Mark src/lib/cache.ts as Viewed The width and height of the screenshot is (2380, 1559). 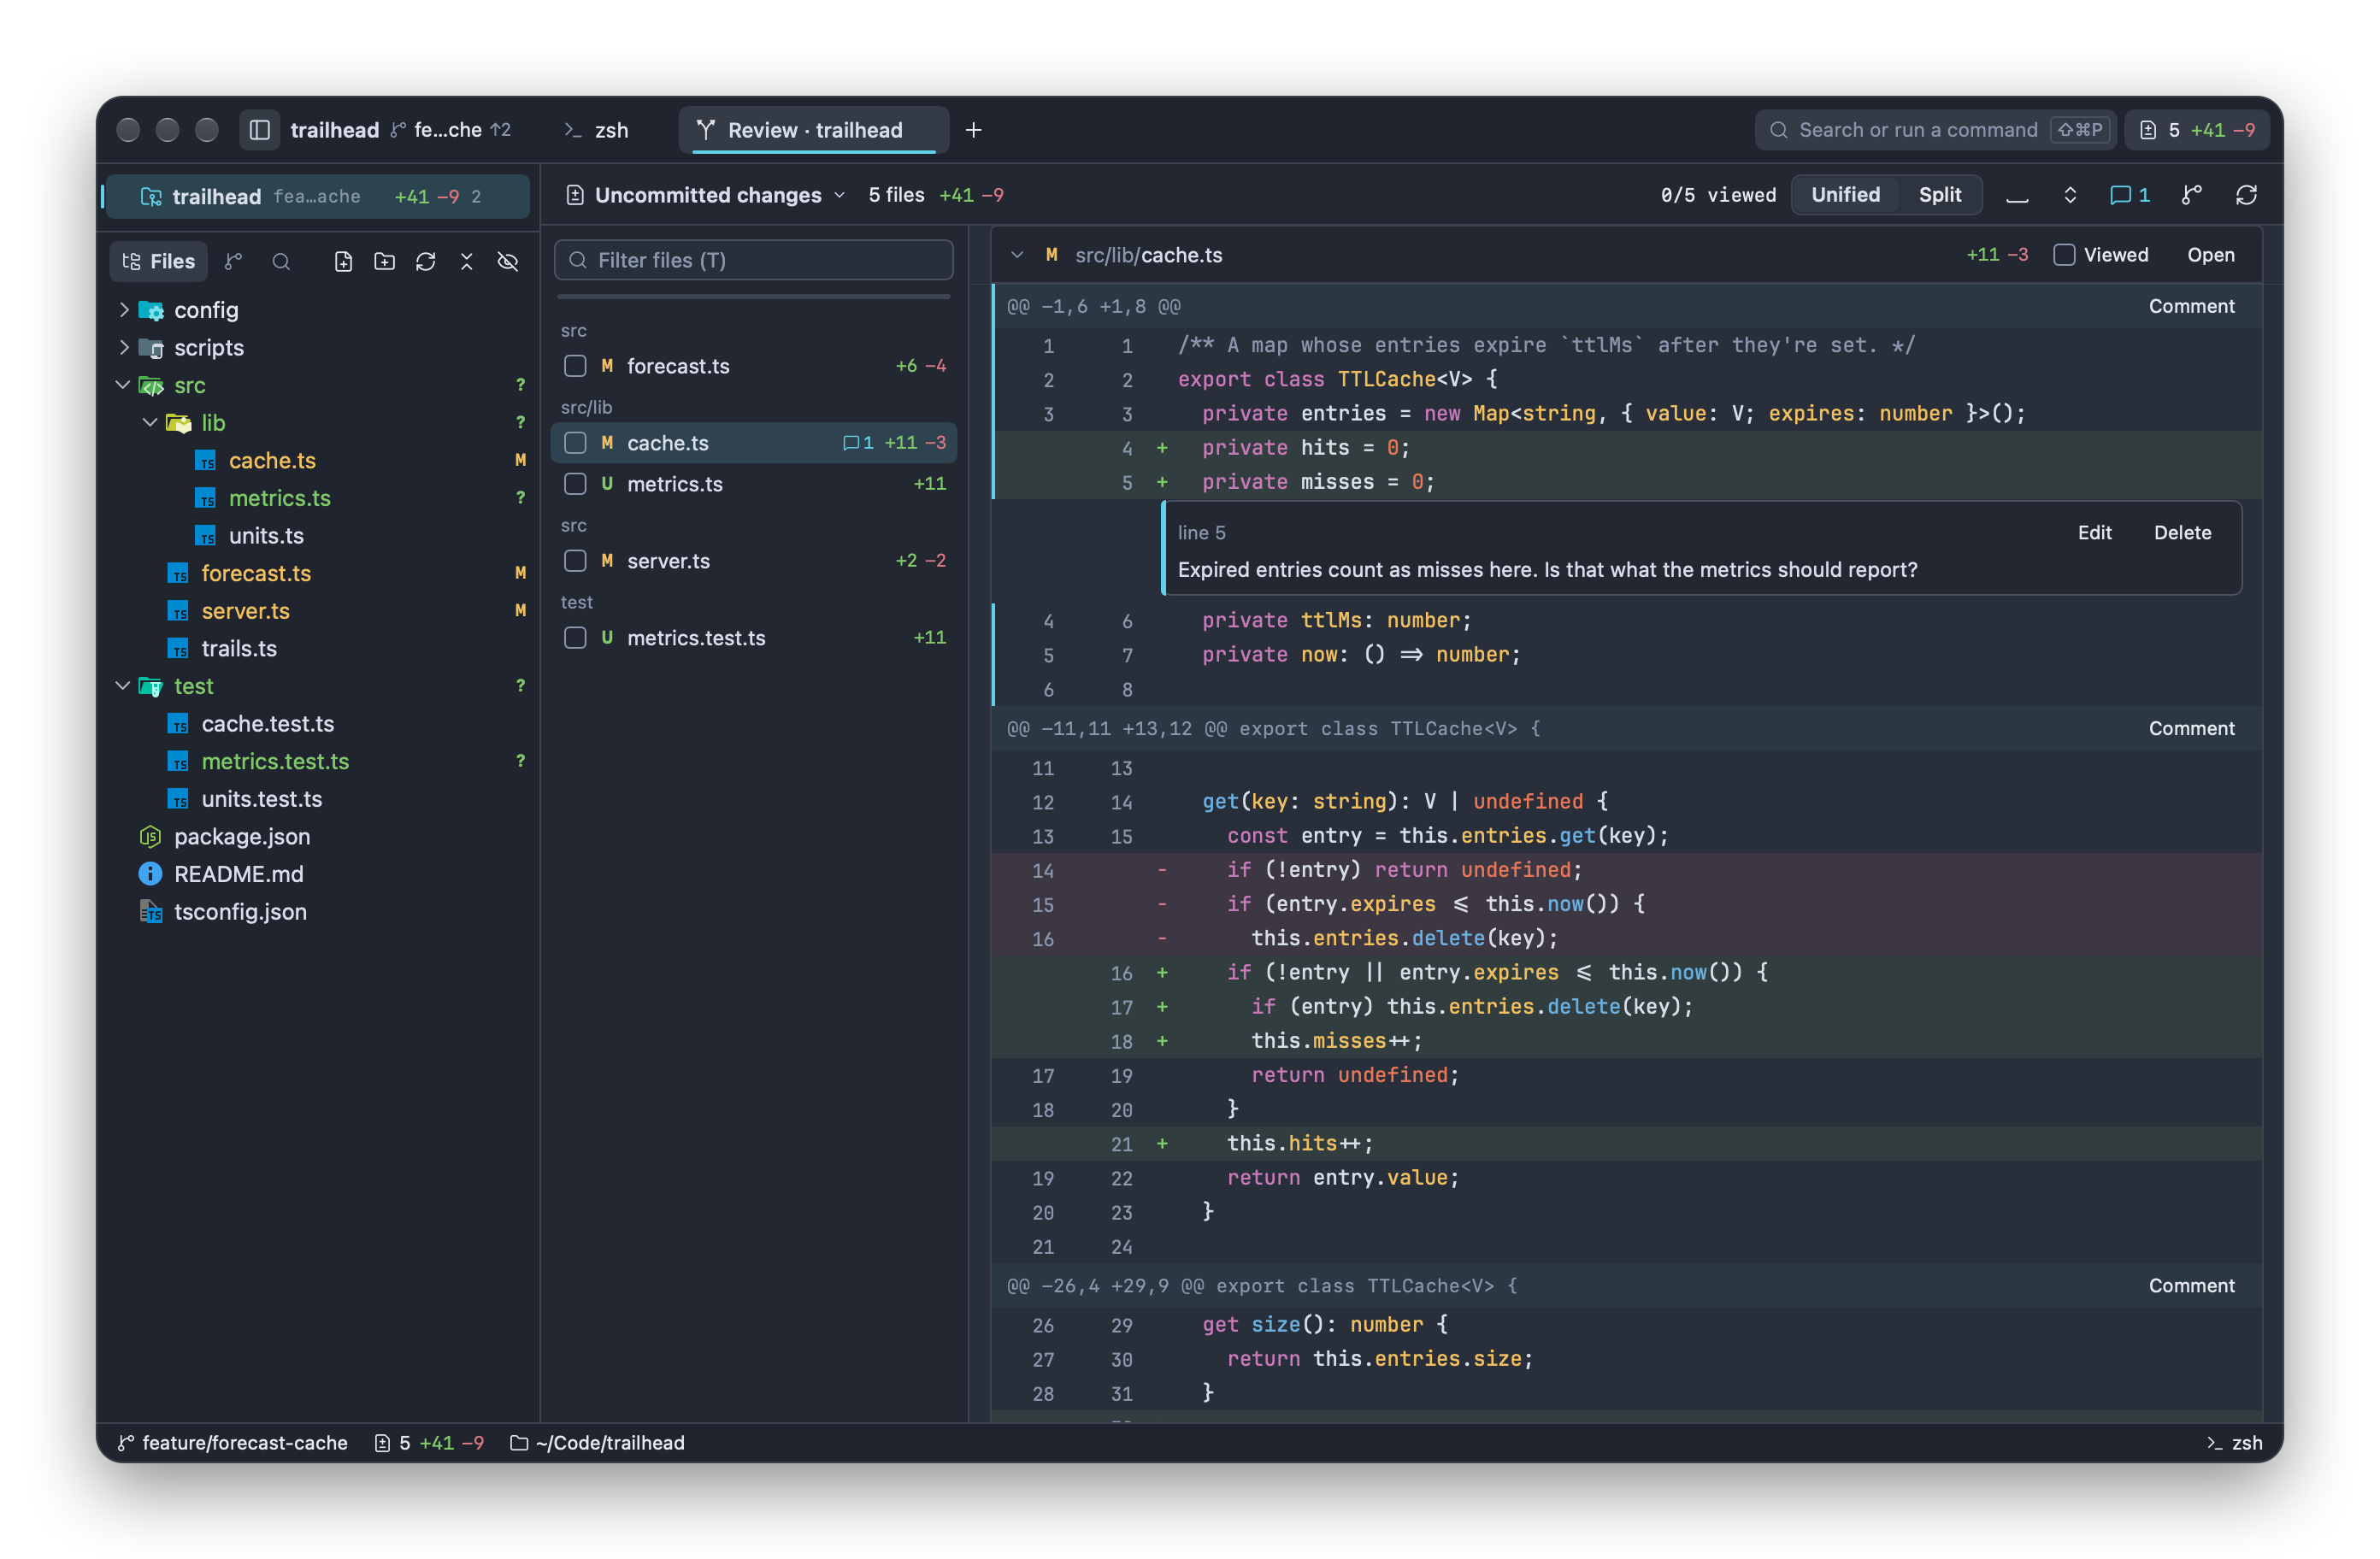tap(2064, 255)
